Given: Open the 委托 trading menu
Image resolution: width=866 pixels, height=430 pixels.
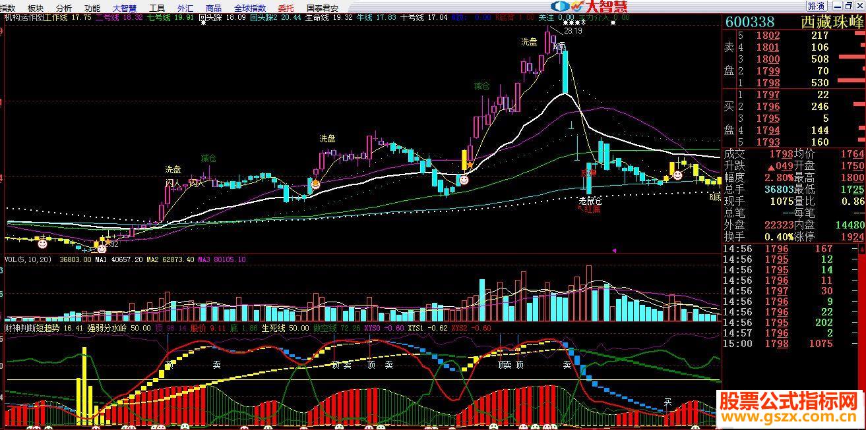Looking at the screenshot, I should click(x=286, y=8).
